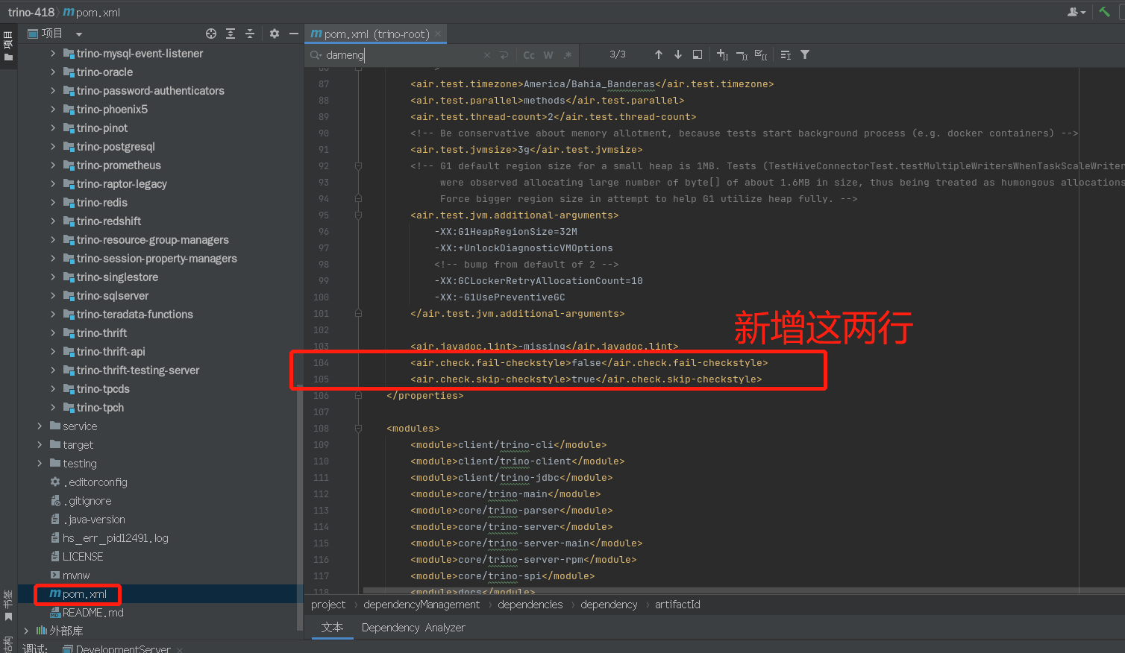
Task: Toggle fold marker at line 92 comment
Action: 358,166
